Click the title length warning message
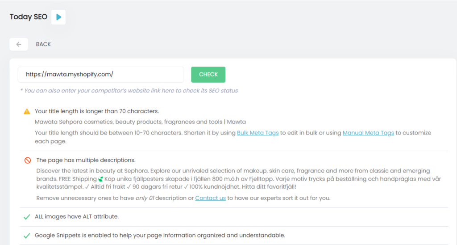Image resolution: width=457 pixels, height=245 pixels. click(x=97, y=111)
